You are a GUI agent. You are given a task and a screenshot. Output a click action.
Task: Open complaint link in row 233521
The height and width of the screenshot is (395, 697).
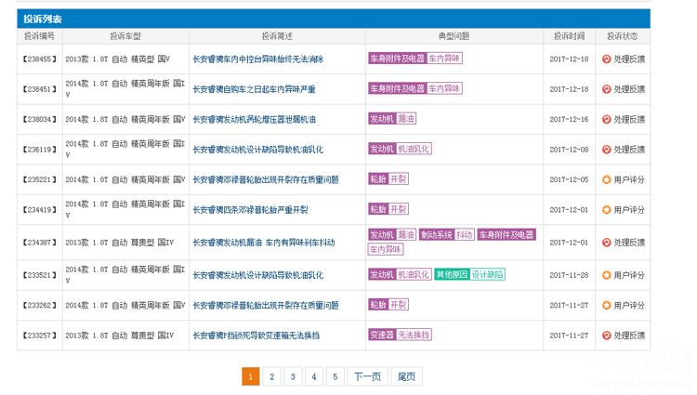[x=257, y=275]
